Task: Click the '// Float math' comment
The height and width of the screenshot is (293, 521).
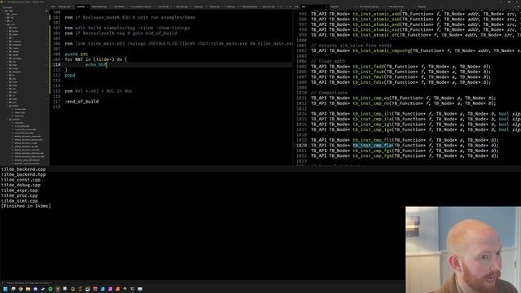Action: (x=328, y=62)
